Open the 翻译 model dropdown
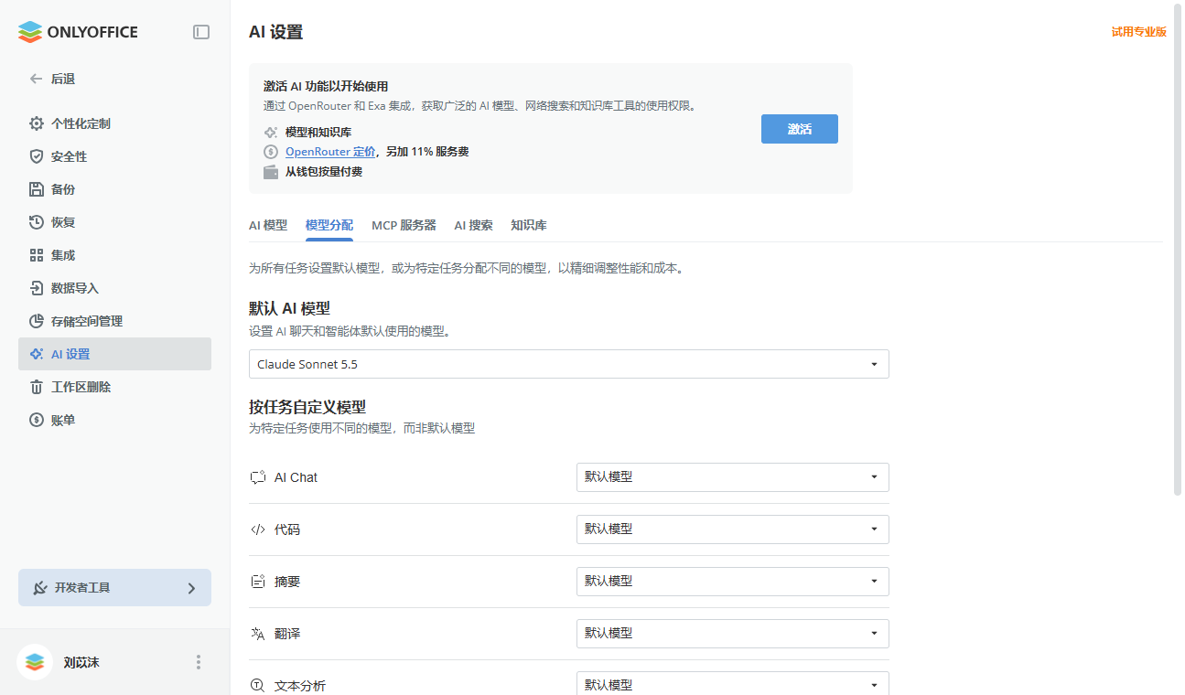This screenshot has width=1185, height=695. (733, 634)
